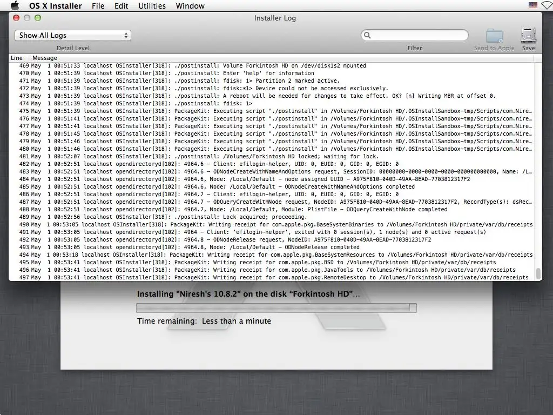Select line 489 Lock acquired; proceeding
Screen dimensions: 553x415
tap(272, 217)
